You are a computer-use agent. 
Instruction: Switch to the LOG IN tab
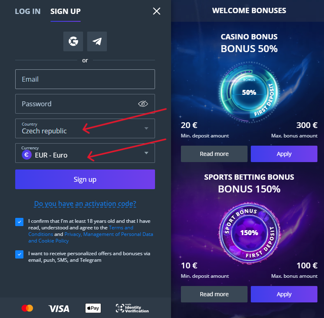[28, 11]
